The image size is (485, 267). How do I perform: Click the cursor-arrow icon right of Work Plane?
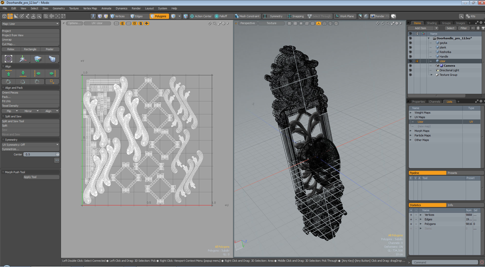360,16
